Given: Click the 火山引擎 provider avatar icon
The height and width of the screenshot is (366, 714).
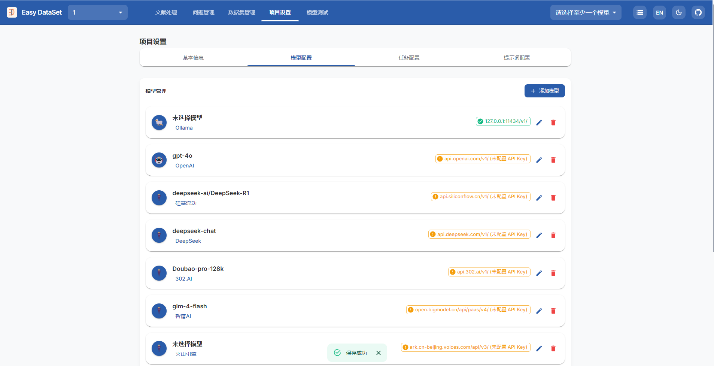Looking at the screenshot, I should click(x=159, y=349).
